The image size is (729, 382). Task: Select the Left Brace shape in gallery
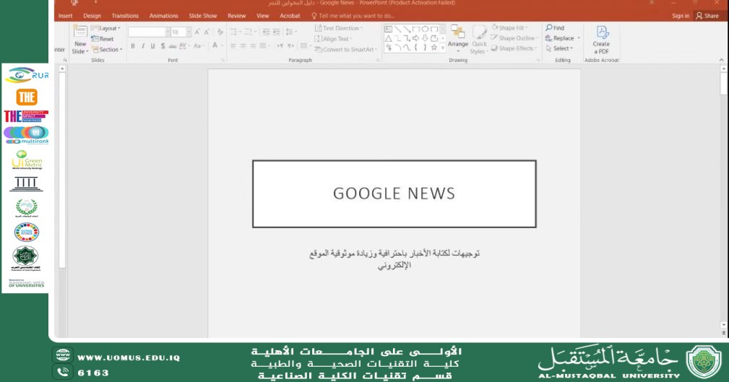[x=415, y=48]
